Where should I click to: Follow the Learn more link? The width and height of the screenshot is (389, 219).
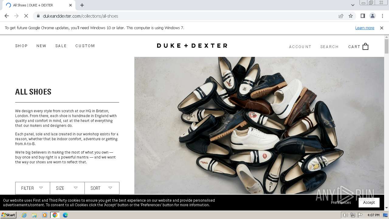pyautogui.click(x=365, y=28)
